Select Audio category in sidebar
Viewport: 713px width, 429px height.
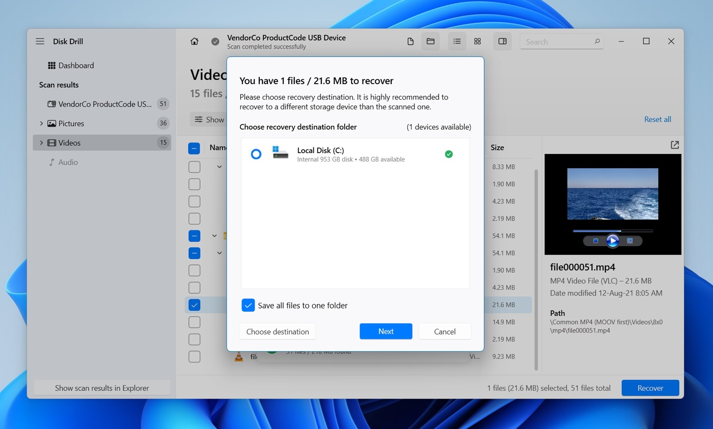(63, 162)
